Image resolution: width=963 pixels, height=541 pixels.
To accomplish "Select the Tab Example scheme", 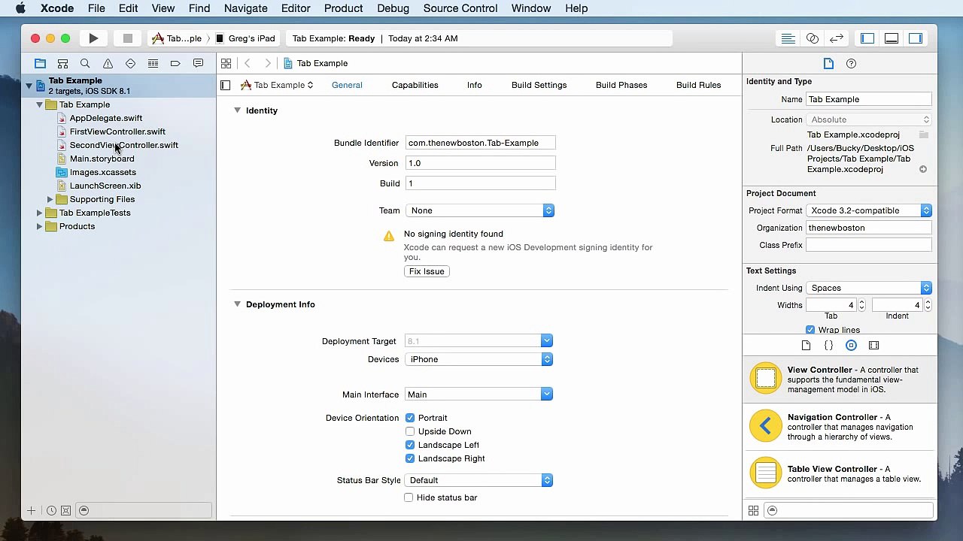I will point(178,38).
